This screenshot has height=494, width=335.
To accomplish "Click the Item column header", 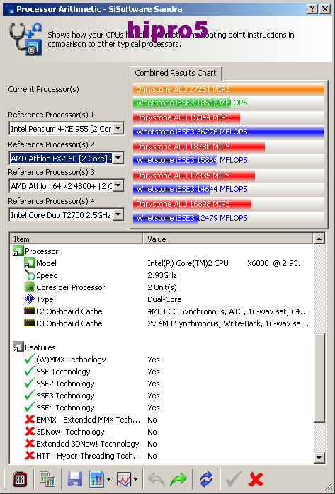I will click(76, 239).
